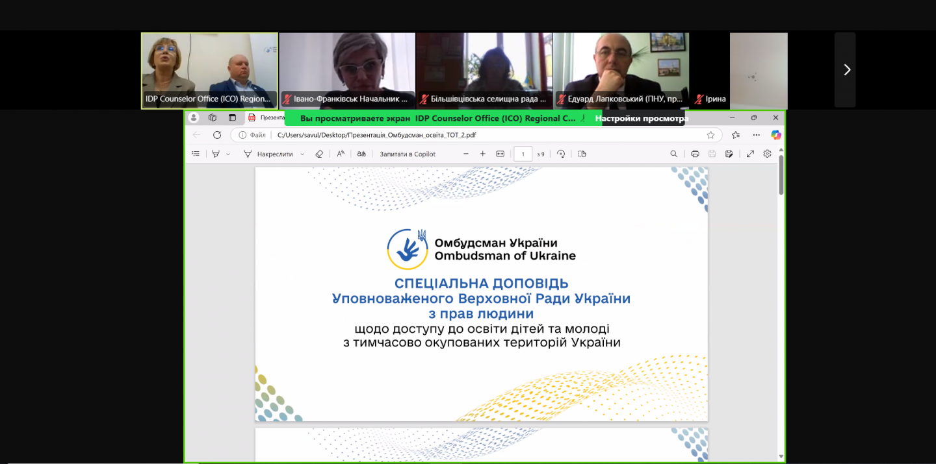Open the Copilot icon in Edge
This screenshot has width=936, height=464.
click(x=775, y=135)
